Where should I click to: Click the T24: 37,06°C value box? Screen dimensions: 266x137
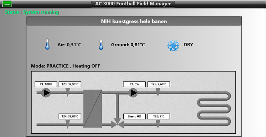[x=70, y=116]
